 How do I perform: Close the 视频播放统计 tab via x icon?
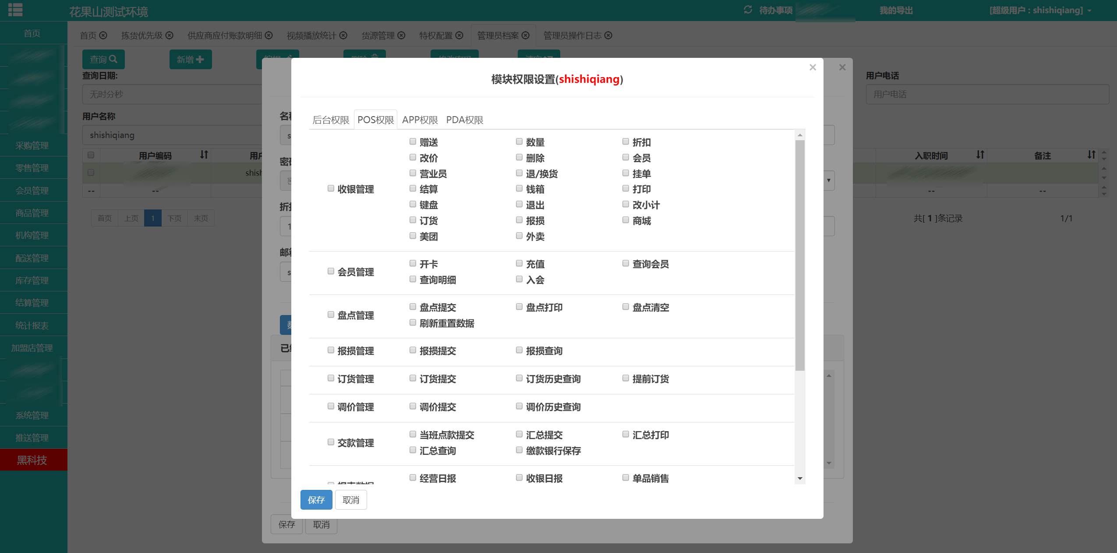click(x=343, y=35)
